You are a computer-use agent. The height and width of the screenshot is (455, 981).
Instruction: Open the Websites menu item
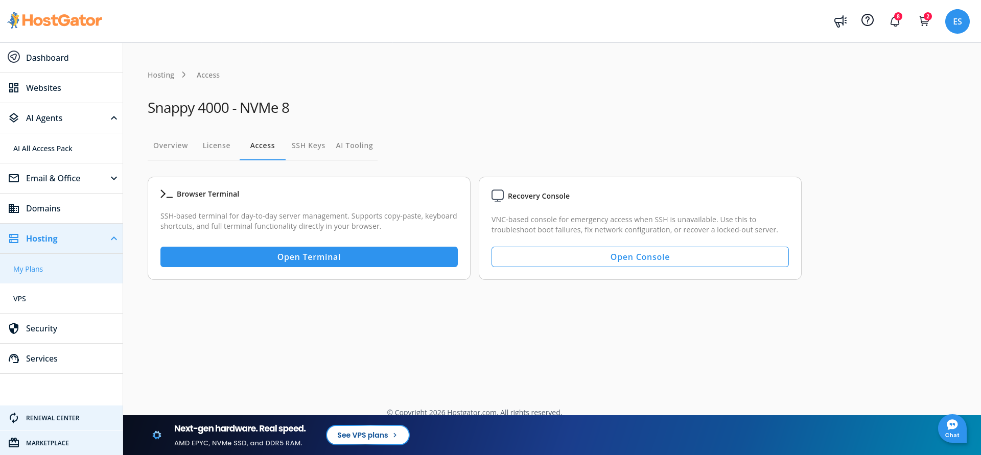point(61,88)
